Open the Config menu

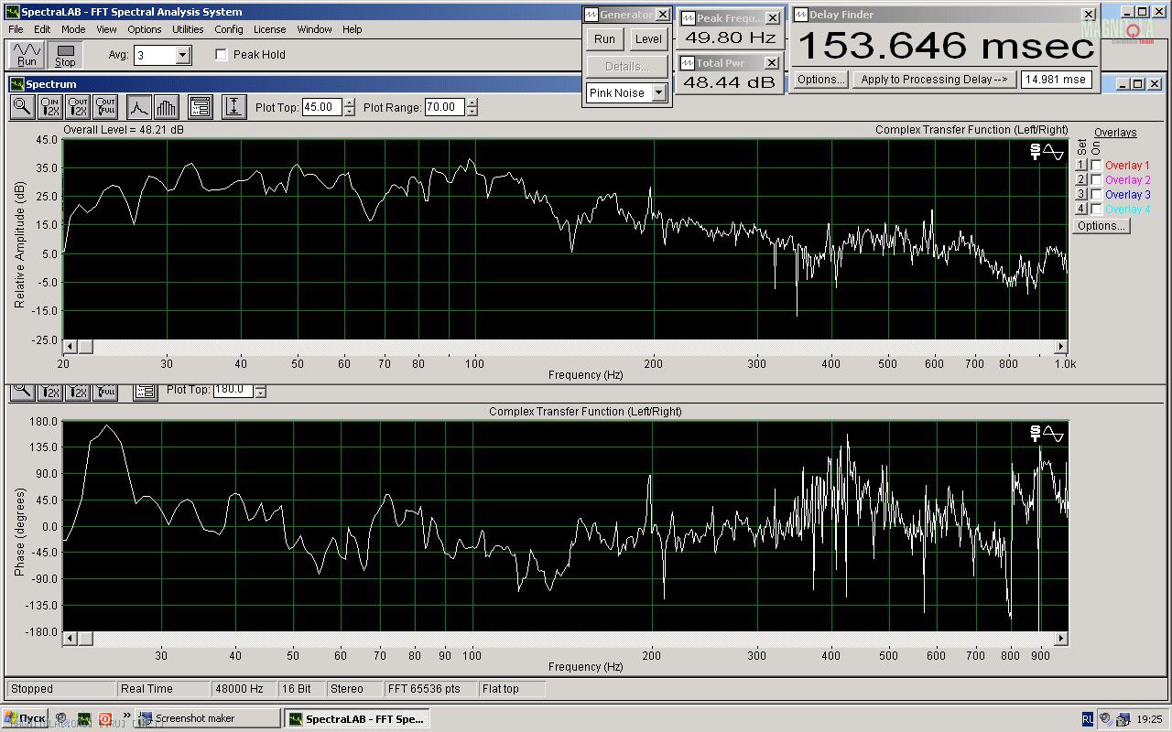[229, 29]
